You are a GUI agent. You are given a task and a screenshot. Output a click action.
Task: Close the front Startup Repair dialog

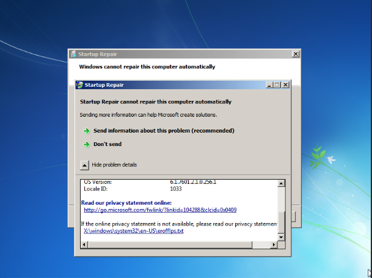285,85
